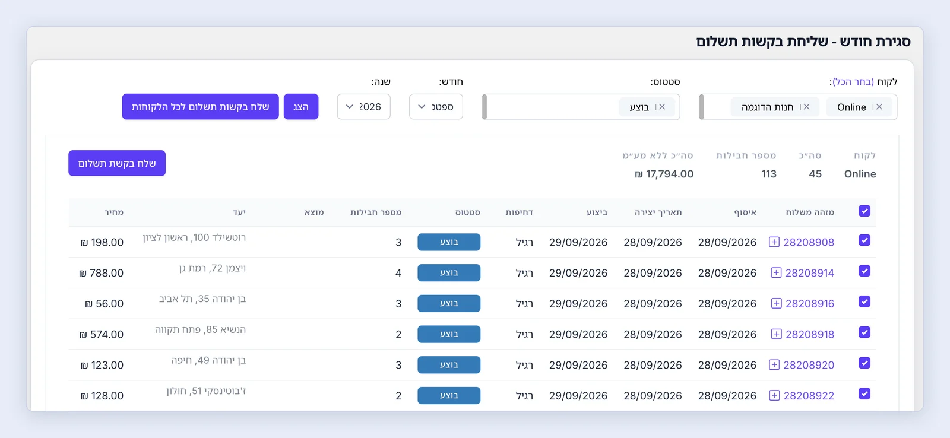Uncheck the row for shipment 28208918

(x=864, y=332)
